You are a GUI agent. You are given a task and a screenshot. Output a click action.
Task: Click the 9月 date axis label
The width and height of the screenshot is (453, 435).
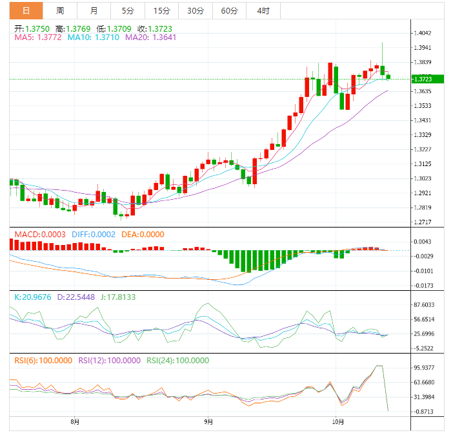[x=208, y=421]
